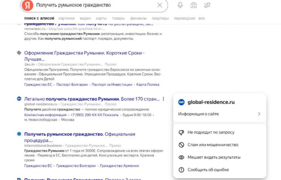The image size is (281, 180).
Task: Open global-residence.ru domain link in result
Action: coord(41,104)
